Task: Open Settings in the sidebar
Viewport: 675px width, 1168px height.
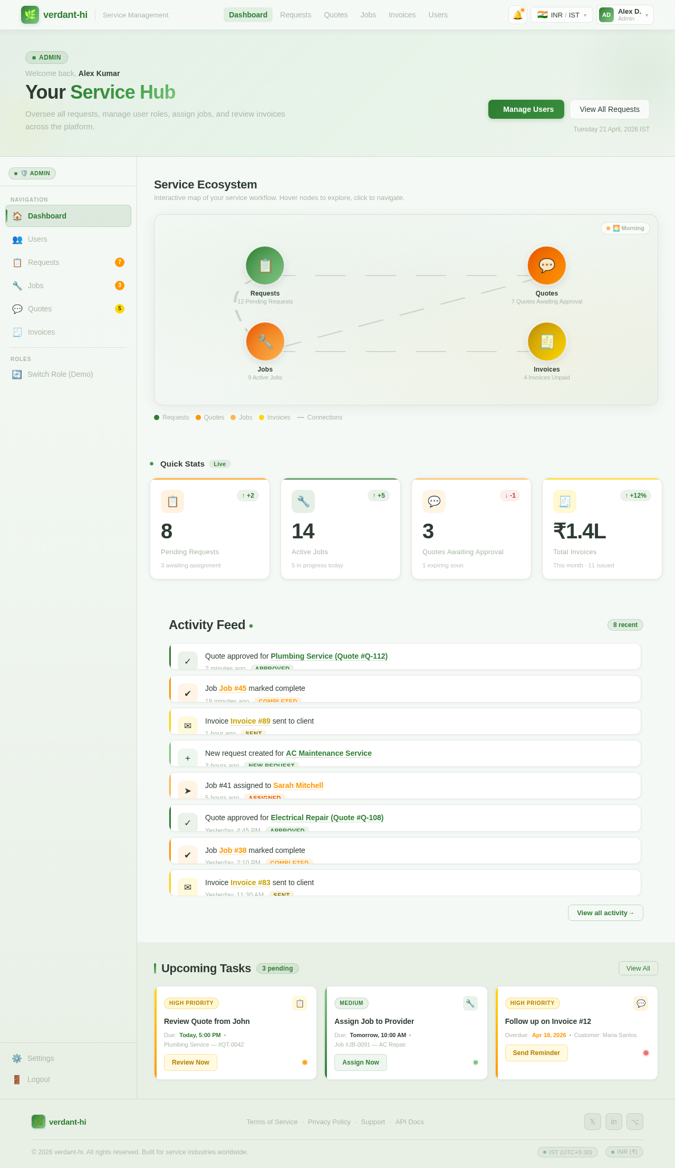Action: [68, 1058]
